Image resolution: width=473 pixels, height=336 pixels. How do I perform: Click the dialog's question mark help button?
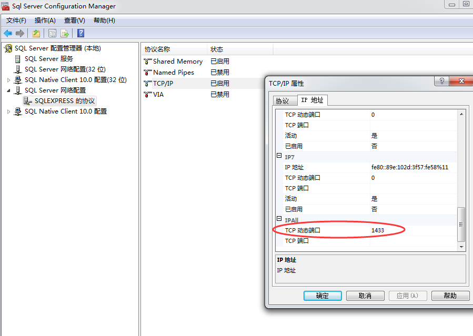click(441, 81)
